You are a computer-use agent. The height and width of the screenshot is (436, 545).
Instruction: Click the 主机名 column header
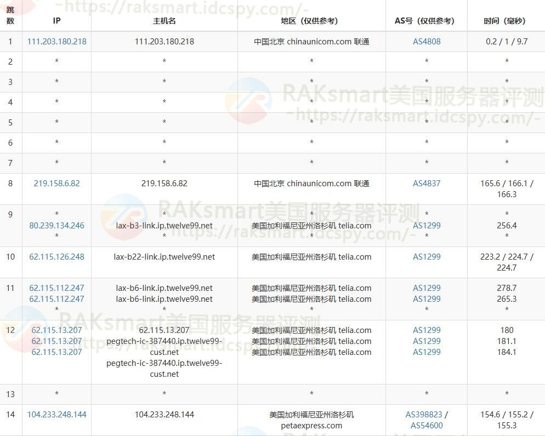coord(164,21)
